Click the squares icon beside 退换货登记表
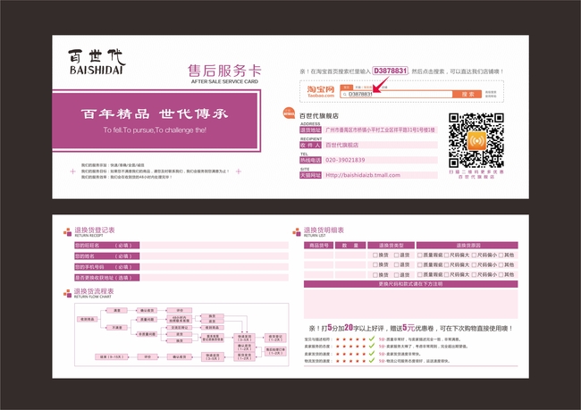Image resolution: width=581 pixels, height=410 pixels. (x=67, y=232)
